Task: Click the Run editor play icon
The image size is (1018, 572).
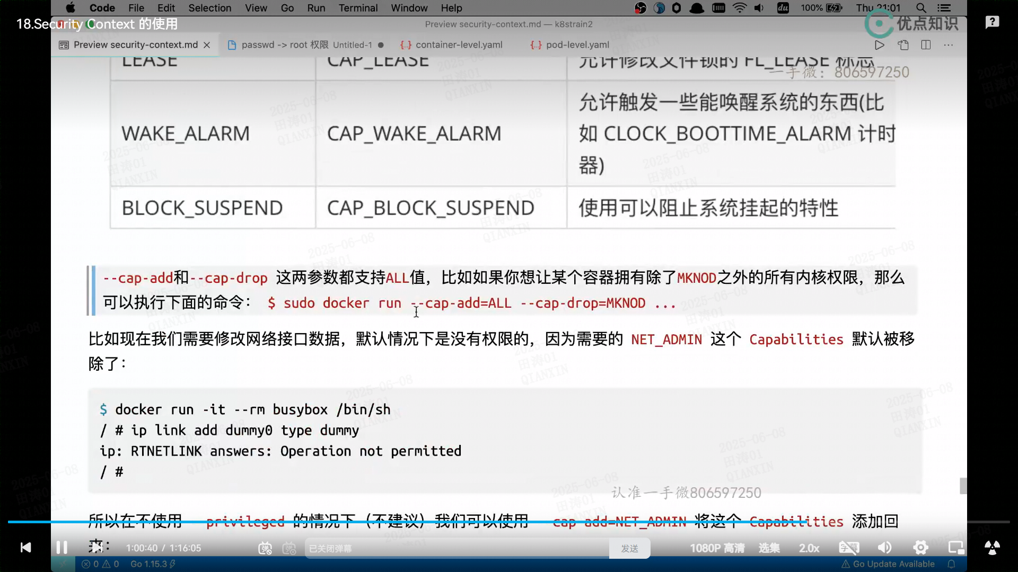Action: [880, 45]
